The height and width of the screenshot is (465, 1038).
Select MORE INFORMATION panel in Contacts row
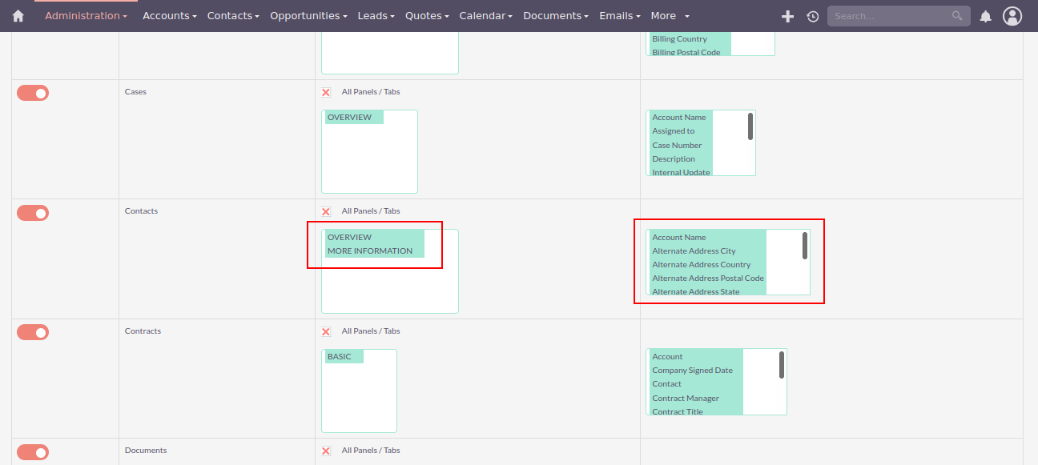(x=375, y=251)
